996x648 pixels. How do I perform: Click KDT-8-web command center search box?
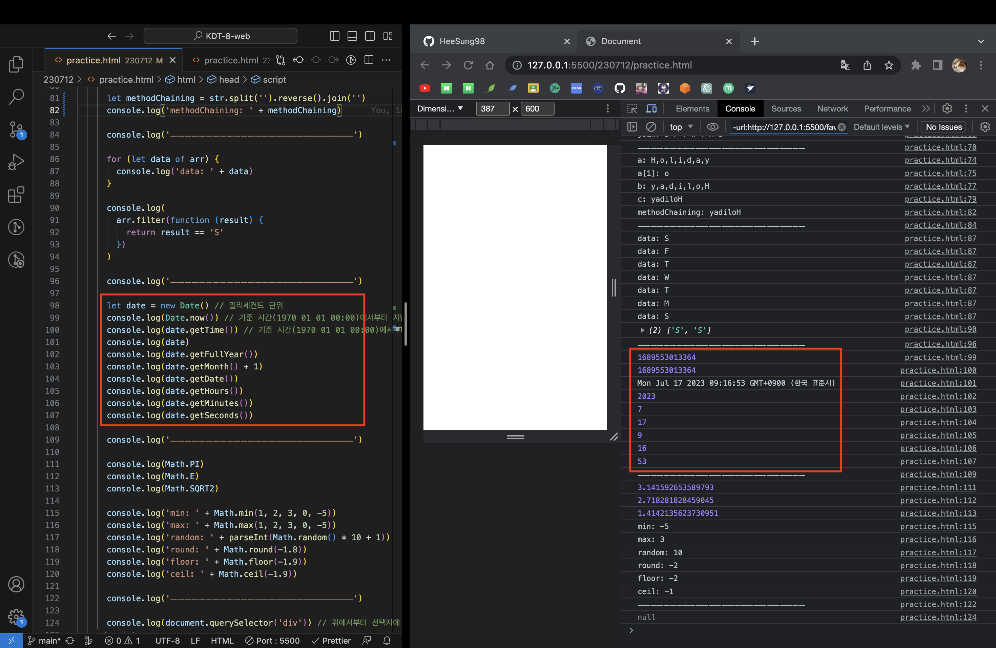[x=221, y=36]
